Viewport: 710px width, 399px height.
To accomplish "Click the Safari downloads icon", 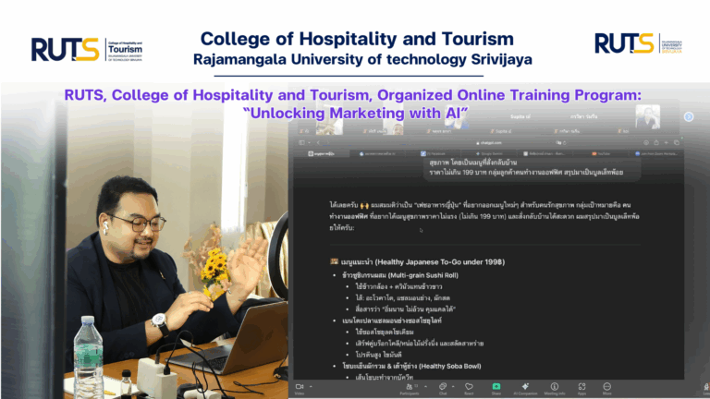I will tap(646, 142).
